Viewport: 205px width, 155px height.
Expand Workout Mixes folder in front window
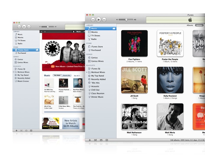[87, 72]
